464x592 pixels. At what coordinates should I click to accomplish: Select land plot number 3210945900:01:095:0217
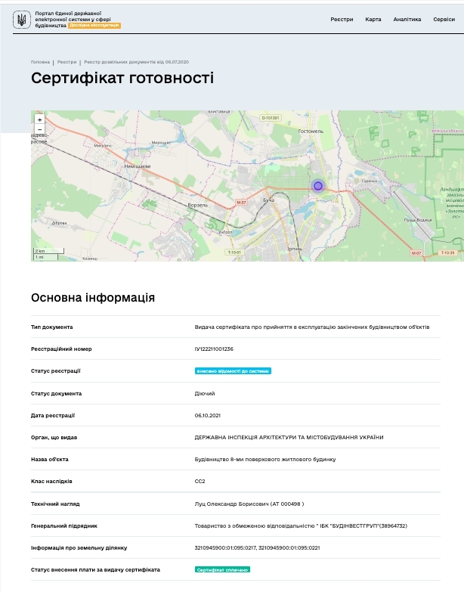[x=225, y=548]
